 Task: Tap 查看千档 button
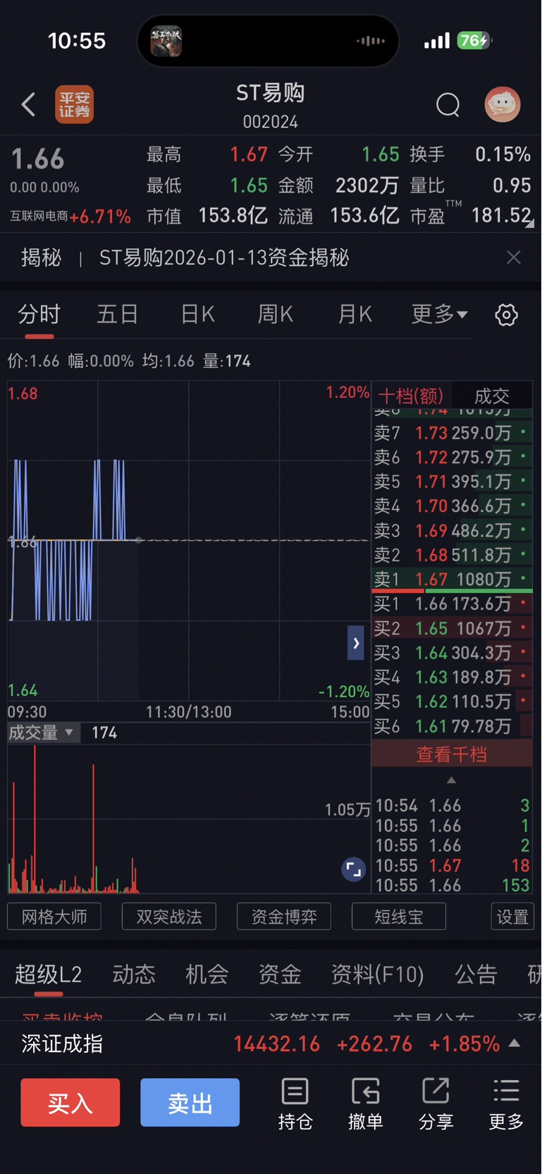(452, 754)
